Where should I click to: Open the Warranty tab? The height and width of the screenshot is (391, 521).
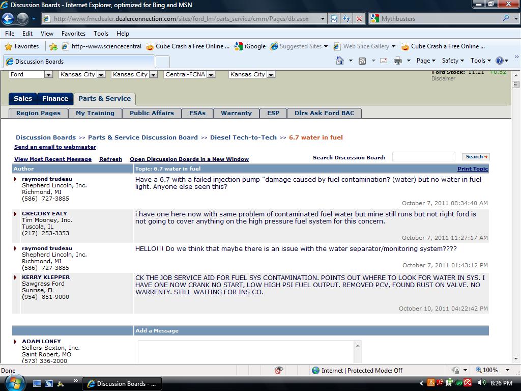tap(236, 113)
